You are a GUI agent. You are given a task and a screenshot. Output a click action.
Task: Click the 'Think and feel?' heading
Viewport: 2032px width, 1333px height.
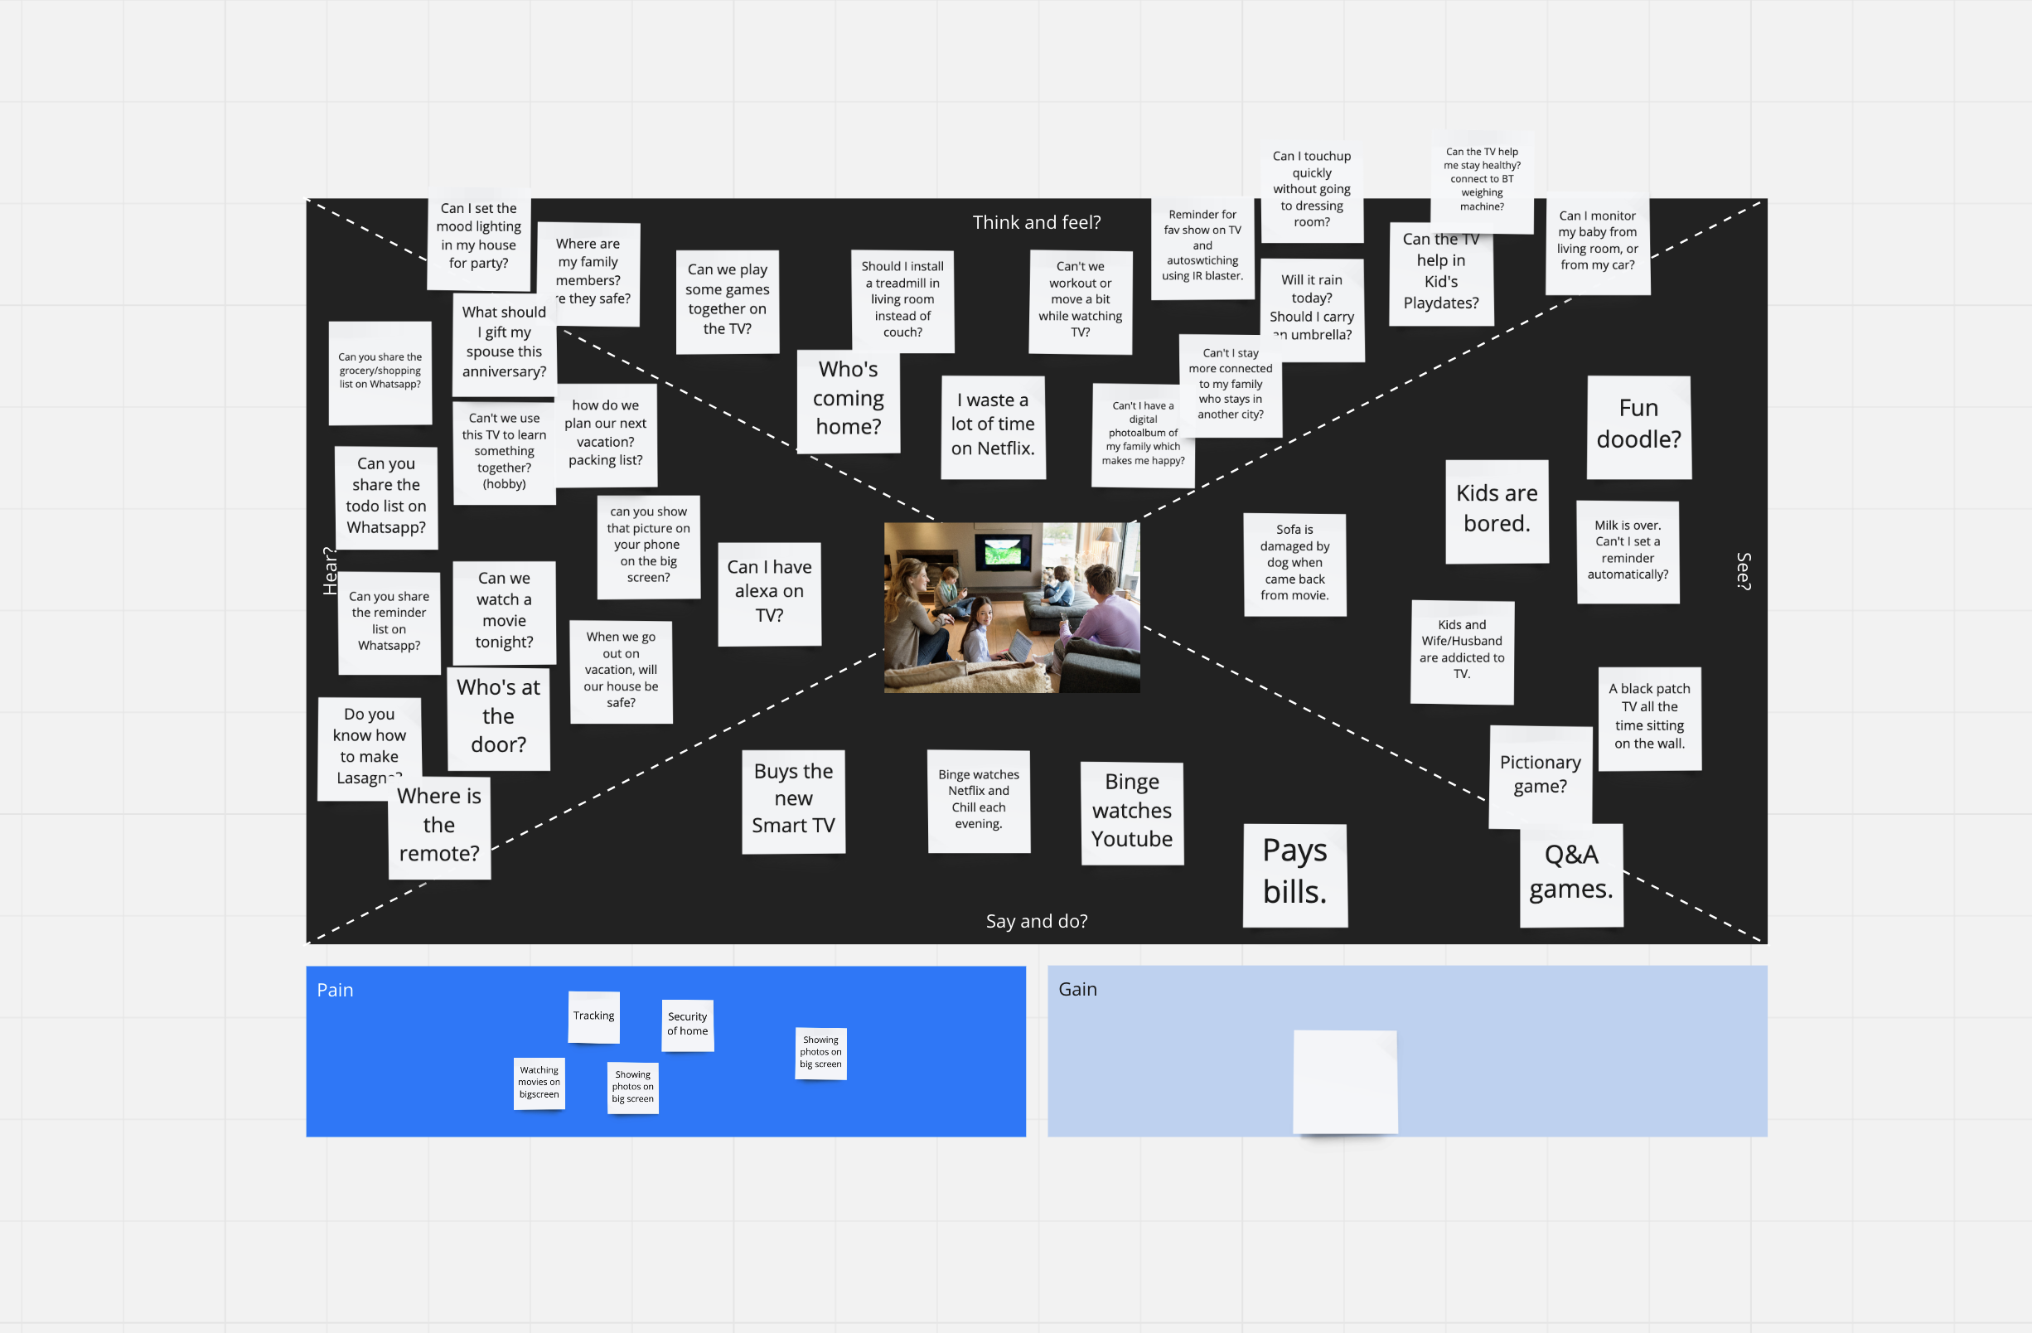(x=1036, y=223)
